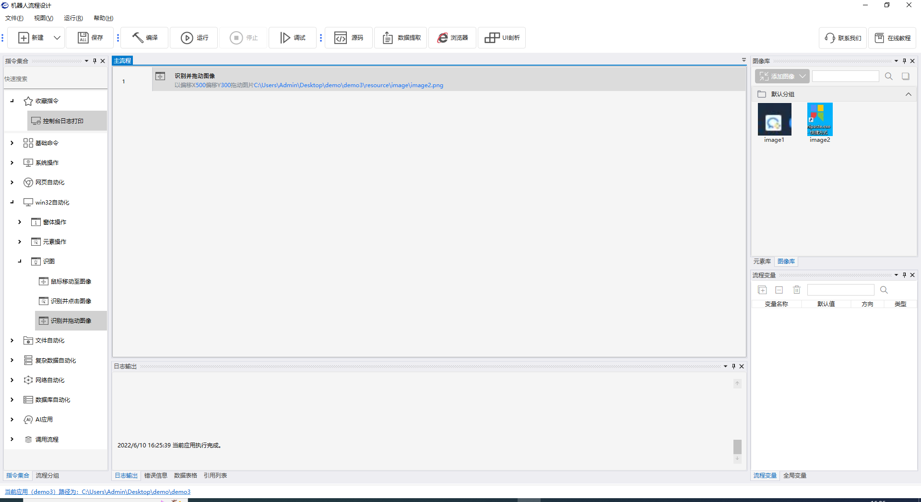The height and width of the screenshot is (502, 921).
Task: Expand the 基础命令 tree node
Action: point(12,143)
